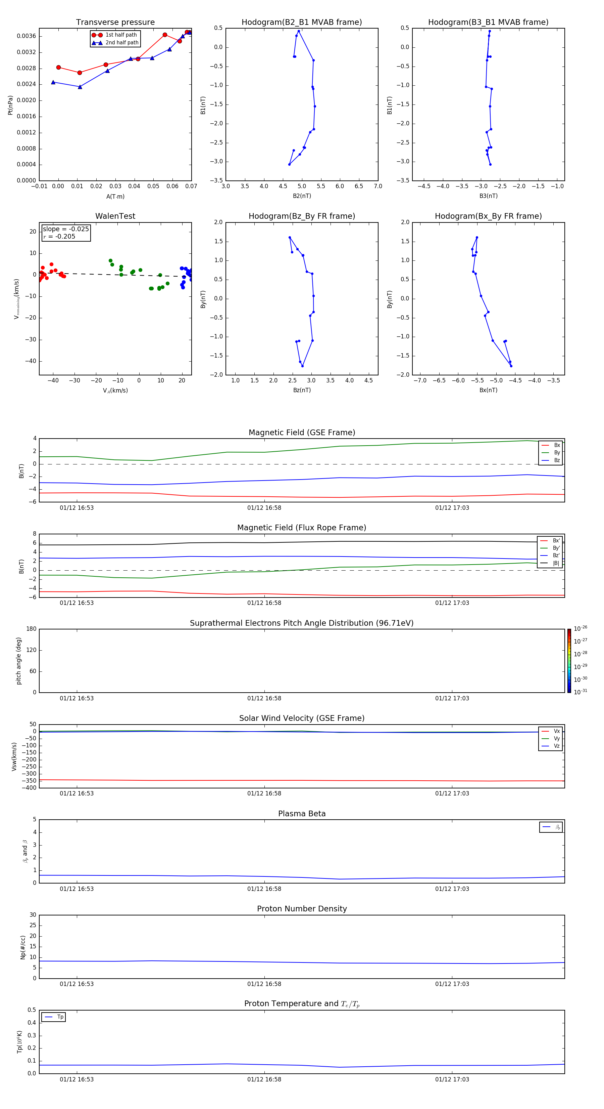Click the "Transverse pressure" plot title
The width and height of the screenshot is (604, 1109).
click(x=115, y=23)
